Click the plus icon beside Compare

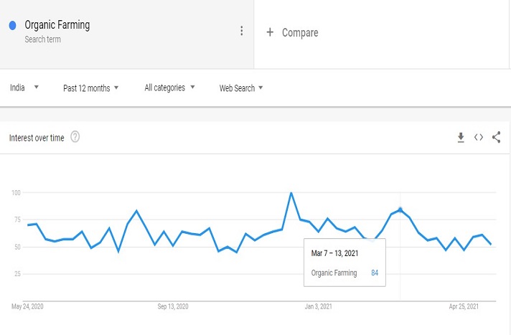(270, 32)
